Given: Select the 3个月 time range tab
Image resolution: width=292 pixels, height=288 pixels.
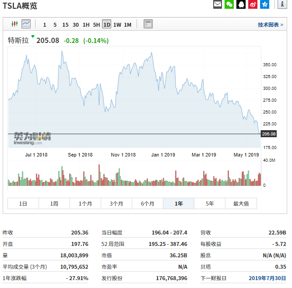Looking at the screenshot, I should coord(116,203).
